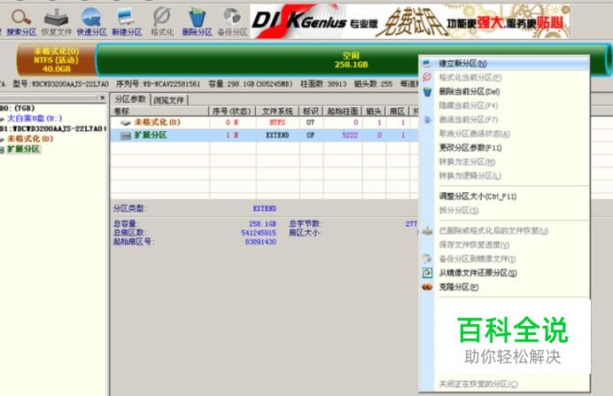Click the 扇区 column header
613x396 pixels.
(397, 112)
